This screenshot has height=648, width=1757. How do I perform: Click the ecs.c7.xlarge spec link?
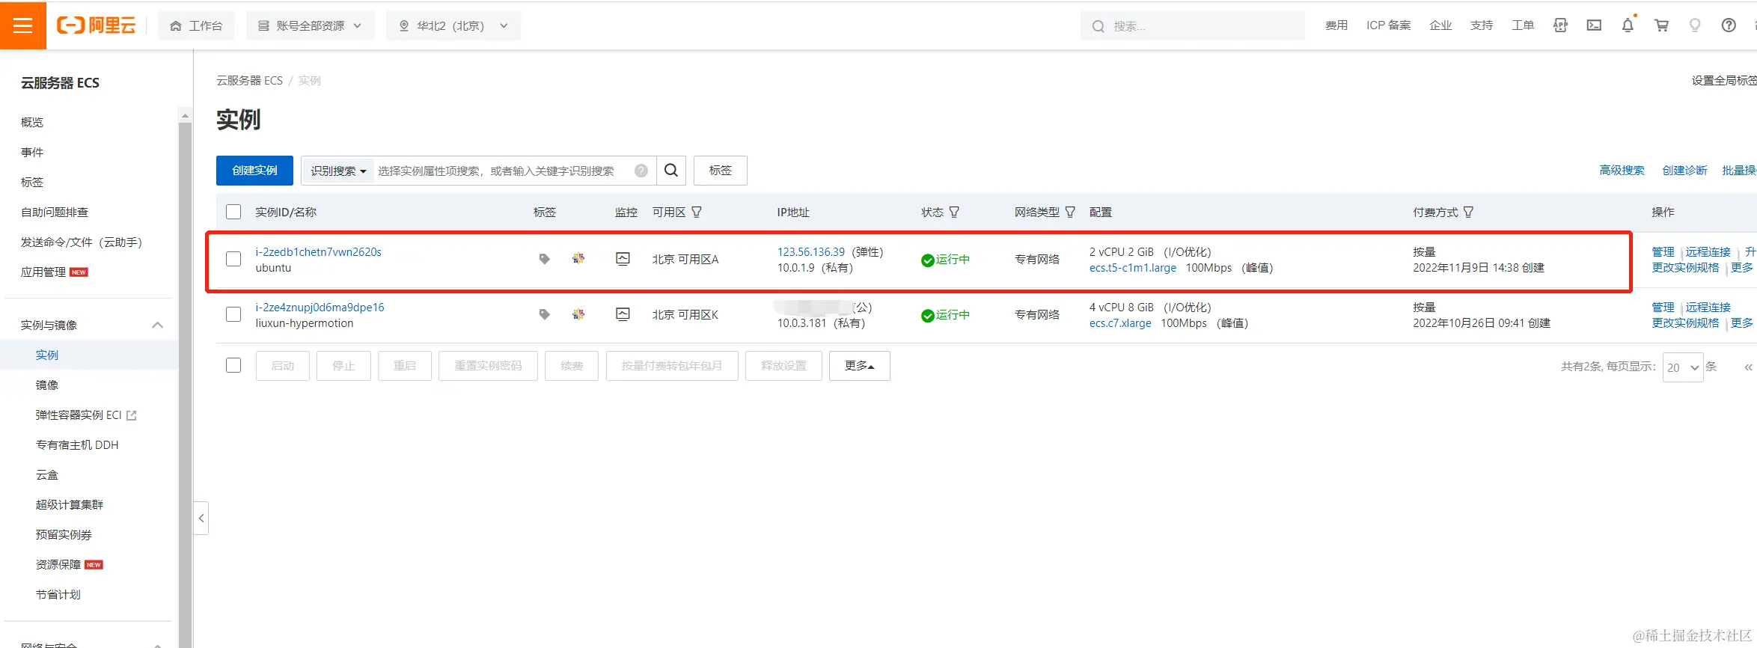click(x=1120, y=323)
